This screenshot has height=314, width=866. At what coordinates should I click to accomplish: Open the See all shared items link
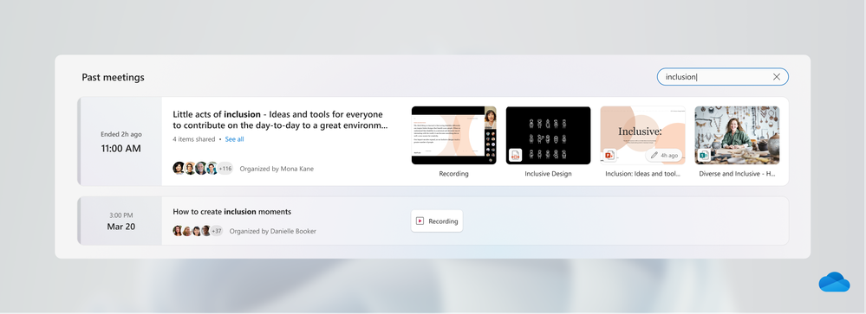(234, 139)
